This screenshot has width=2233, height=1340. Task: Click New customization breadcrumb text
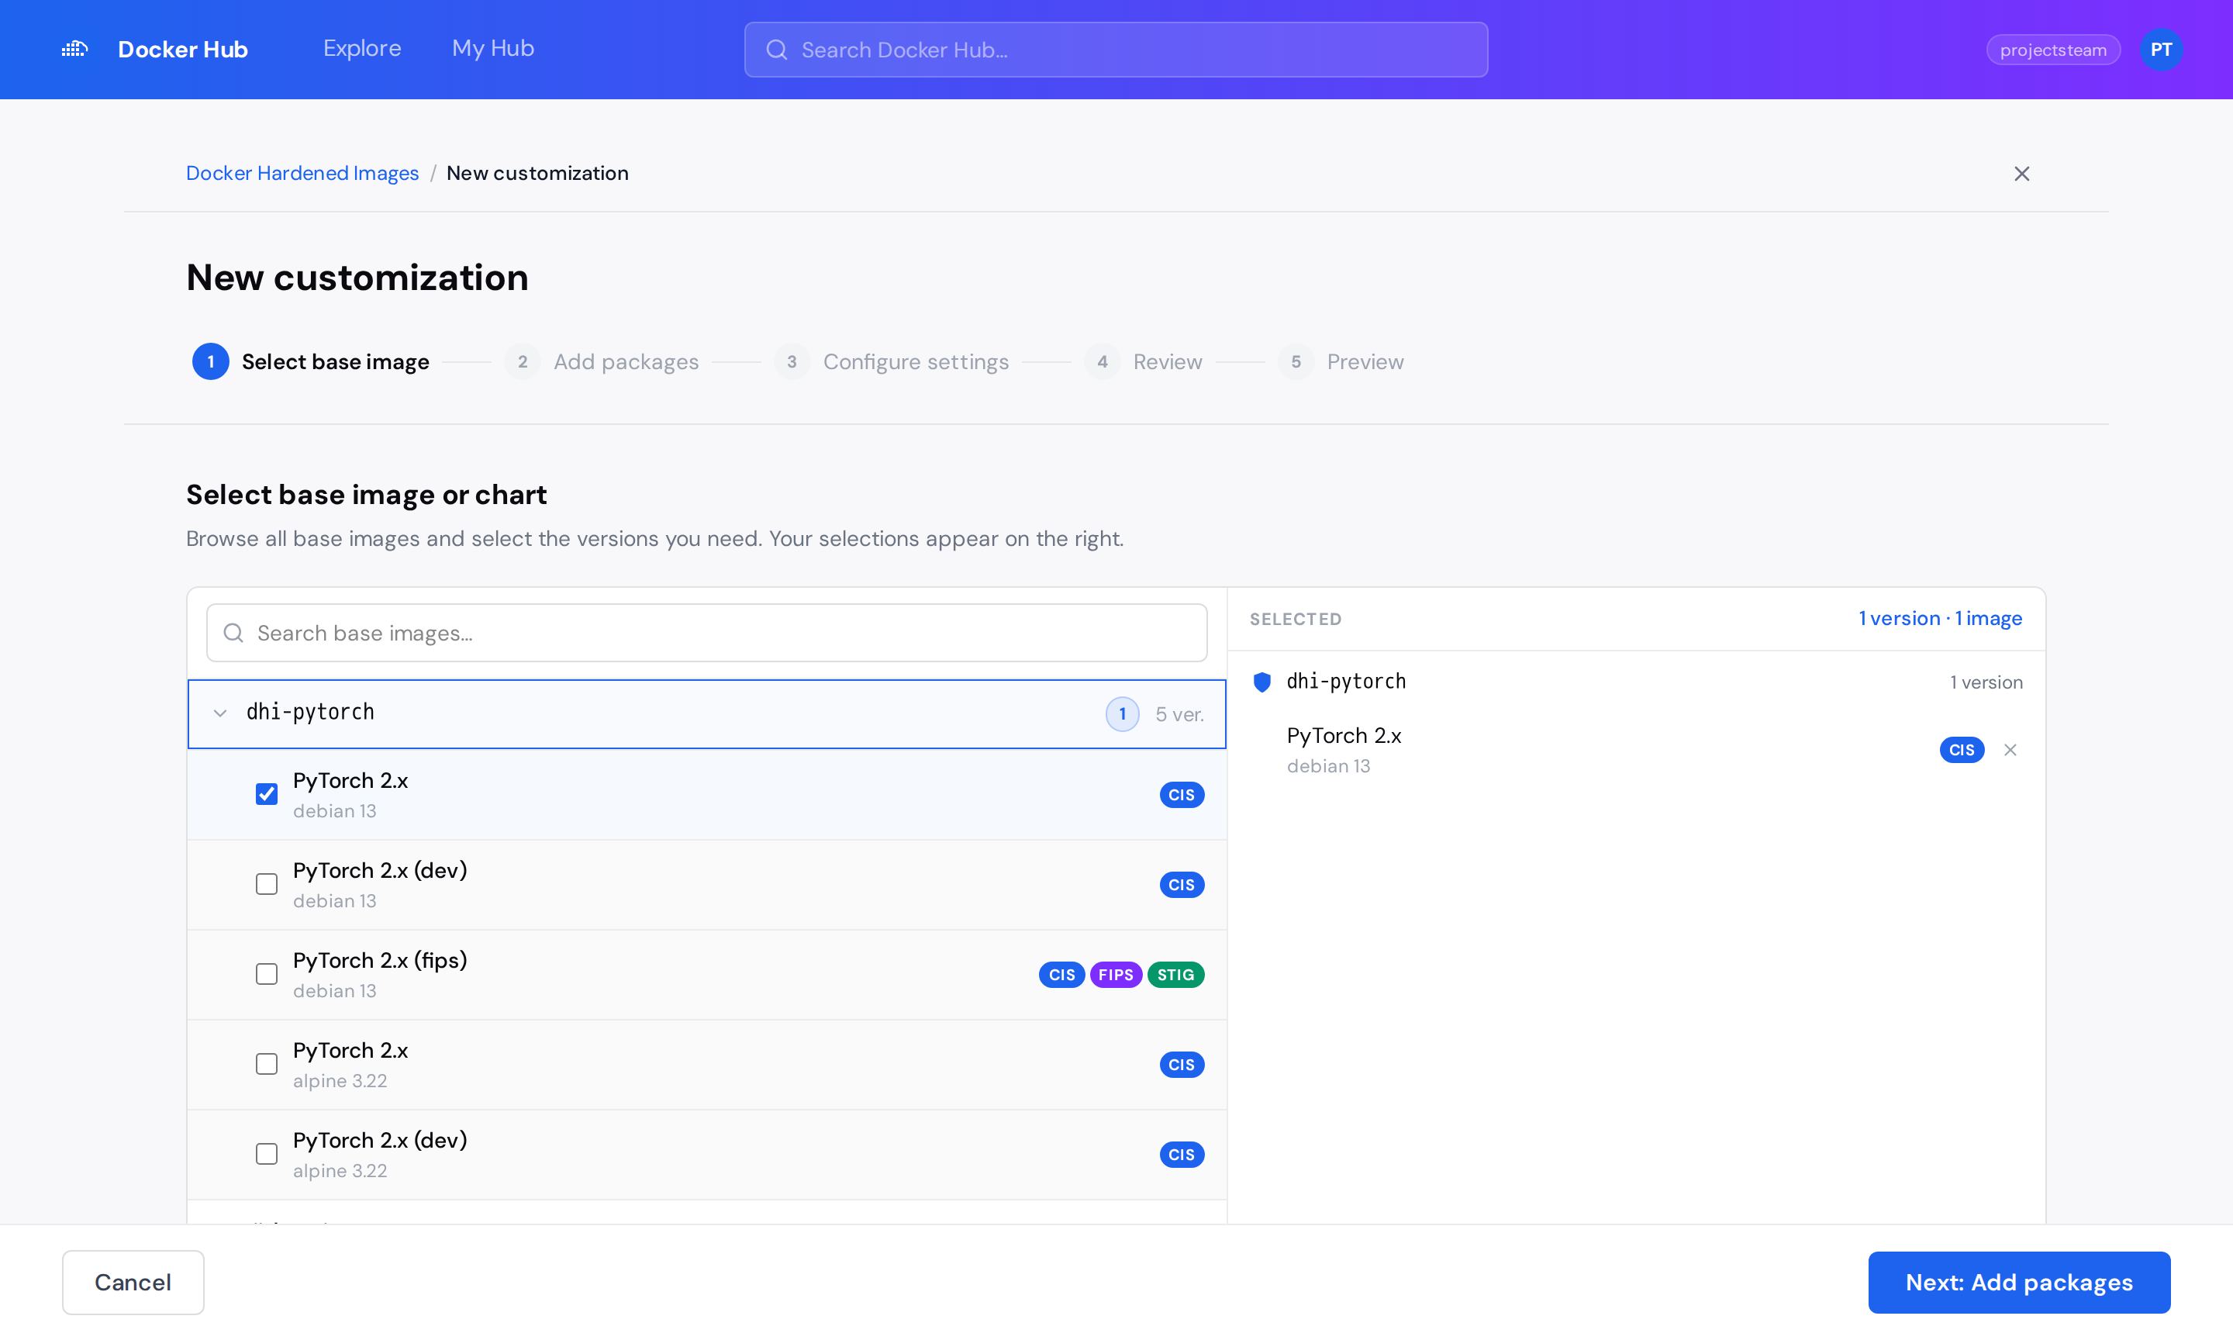pos(538,174)
